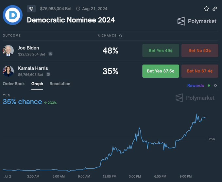Image resolution: width=222 pixels, height=182 pixels.
Task: Favorite this market with the star icon
Action: 206,9
